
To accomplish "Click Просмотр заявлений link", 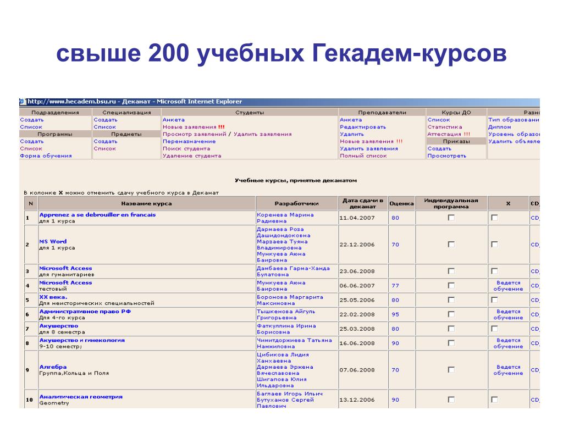I will [x=194, y=134].
